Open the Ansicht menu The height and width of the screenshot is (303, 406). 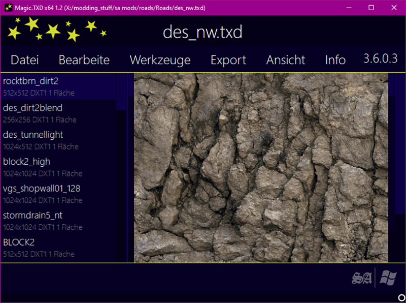coord(286,60)
